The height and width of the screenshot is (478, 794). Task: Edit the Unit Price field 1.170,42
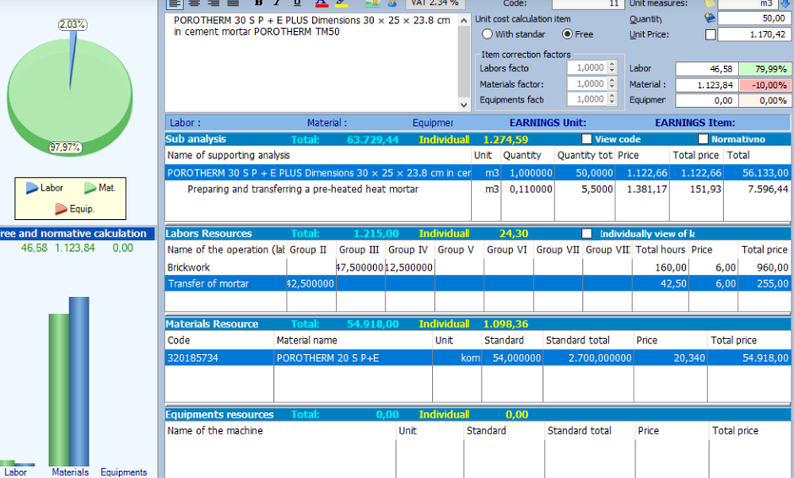coord(753,34)
